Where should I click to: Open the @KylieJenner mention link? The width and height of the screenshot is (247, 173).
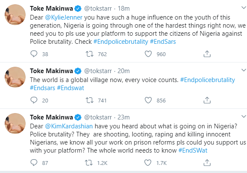[64, 17]
